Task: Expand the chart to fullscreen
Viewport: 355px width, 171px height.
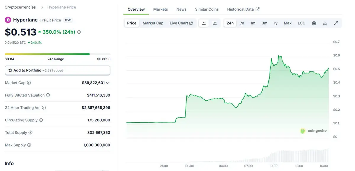Action: [x=336, y=23]
